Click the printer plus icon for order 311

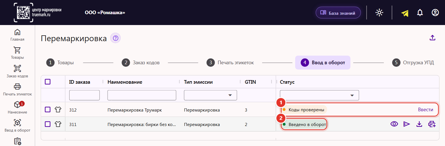coord(432,124)
